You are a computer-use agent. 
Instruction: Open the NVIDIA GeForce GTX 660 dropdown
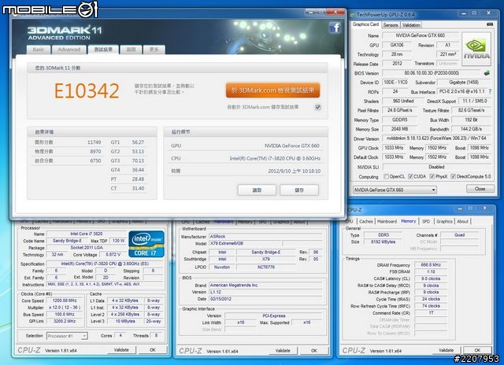[395, 190]
